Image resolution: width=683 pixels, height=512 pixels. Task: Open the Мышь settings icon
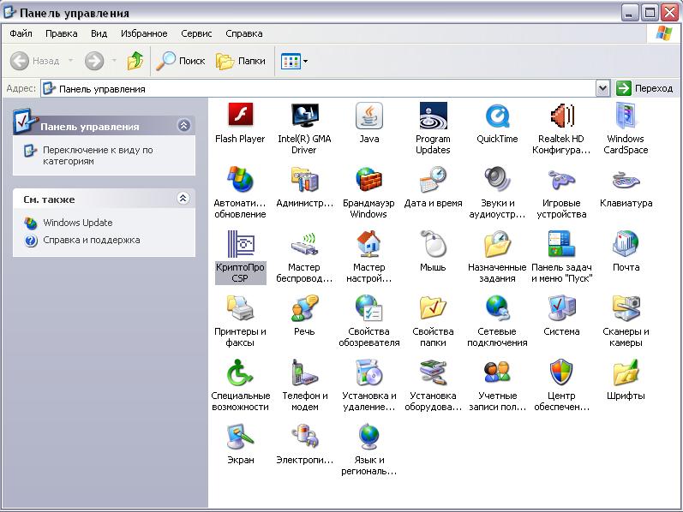pos(433,245)
